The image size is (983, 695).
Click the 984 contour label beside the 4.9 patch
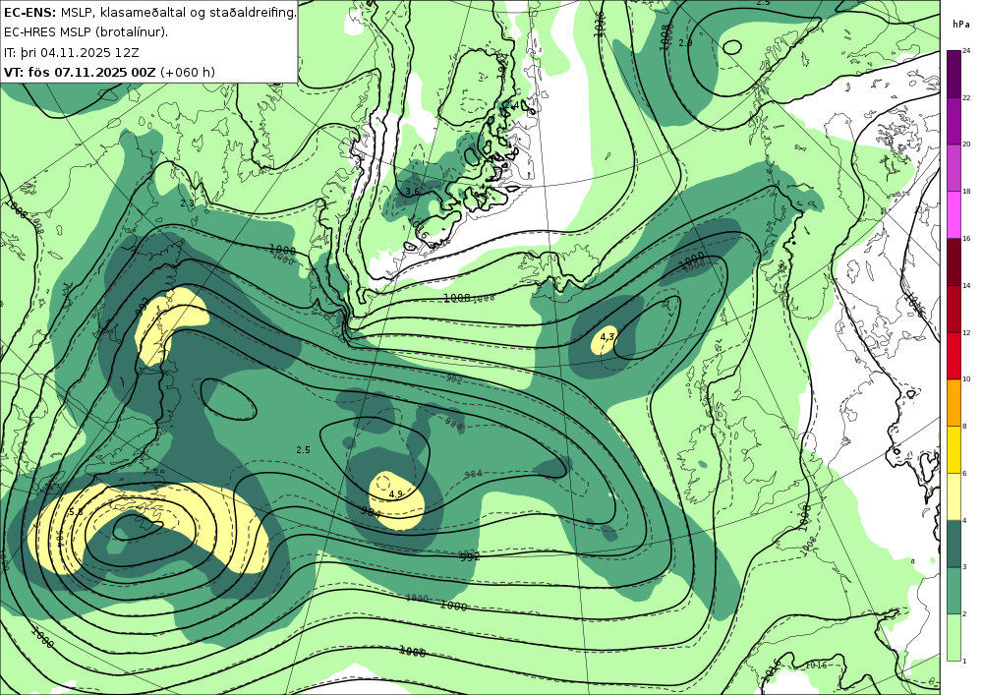(372, 511)
